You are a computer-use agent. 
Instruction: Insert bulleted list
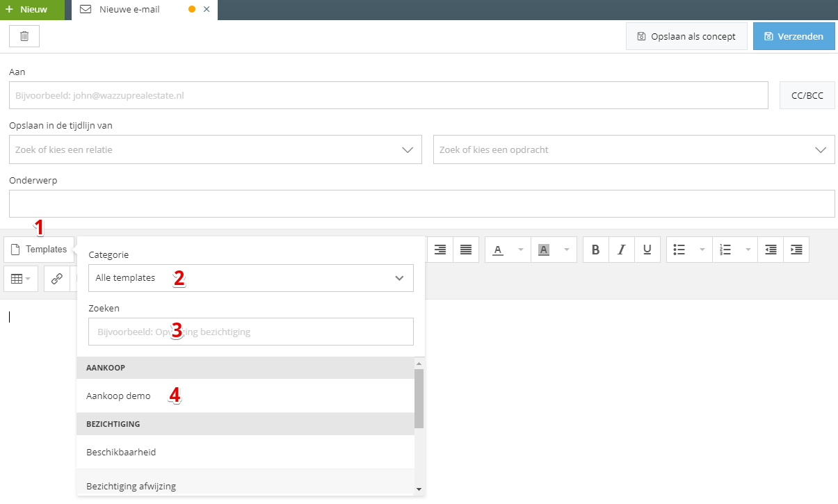point(679,250)
